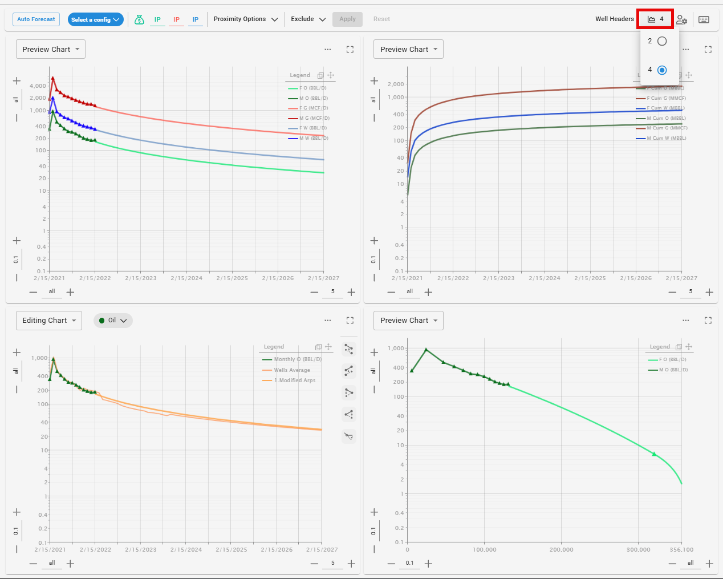
Task: Click the Auto Forecast button
Action: tap(36, 19)
